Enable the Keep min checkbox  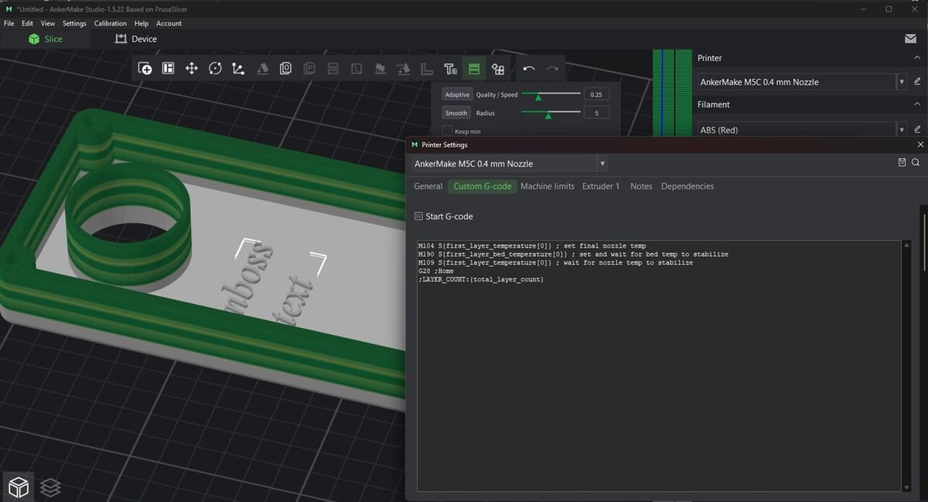pos(448,131)
